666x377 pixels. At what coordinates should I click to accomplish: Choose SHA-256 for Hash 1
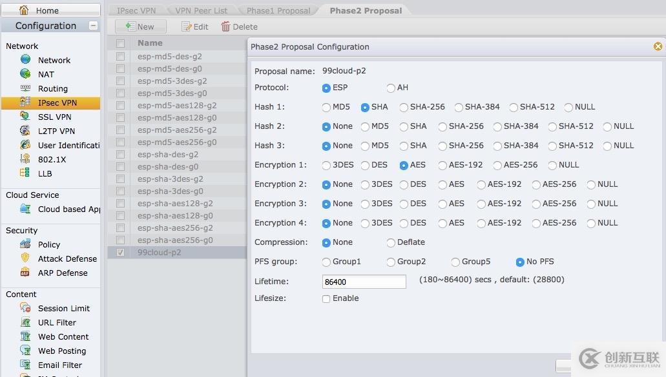coord(404,107)
